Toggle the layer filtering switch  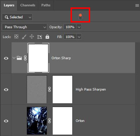[80, 17]
